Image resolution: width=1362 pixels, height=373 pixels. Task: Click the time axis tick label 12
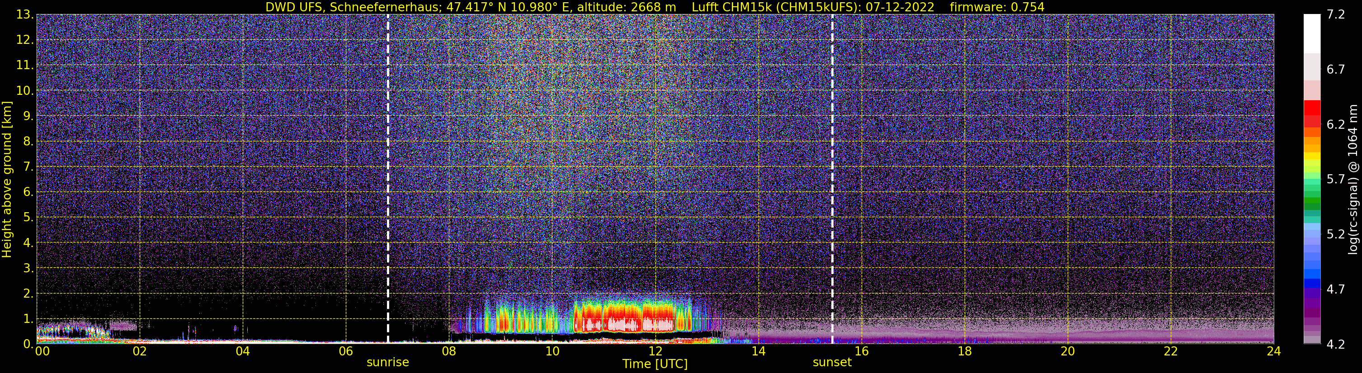pos(655,351)
